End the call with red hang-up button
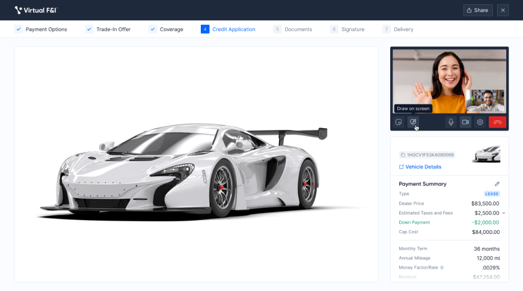The image size is (523, 291). coord(497,122)
